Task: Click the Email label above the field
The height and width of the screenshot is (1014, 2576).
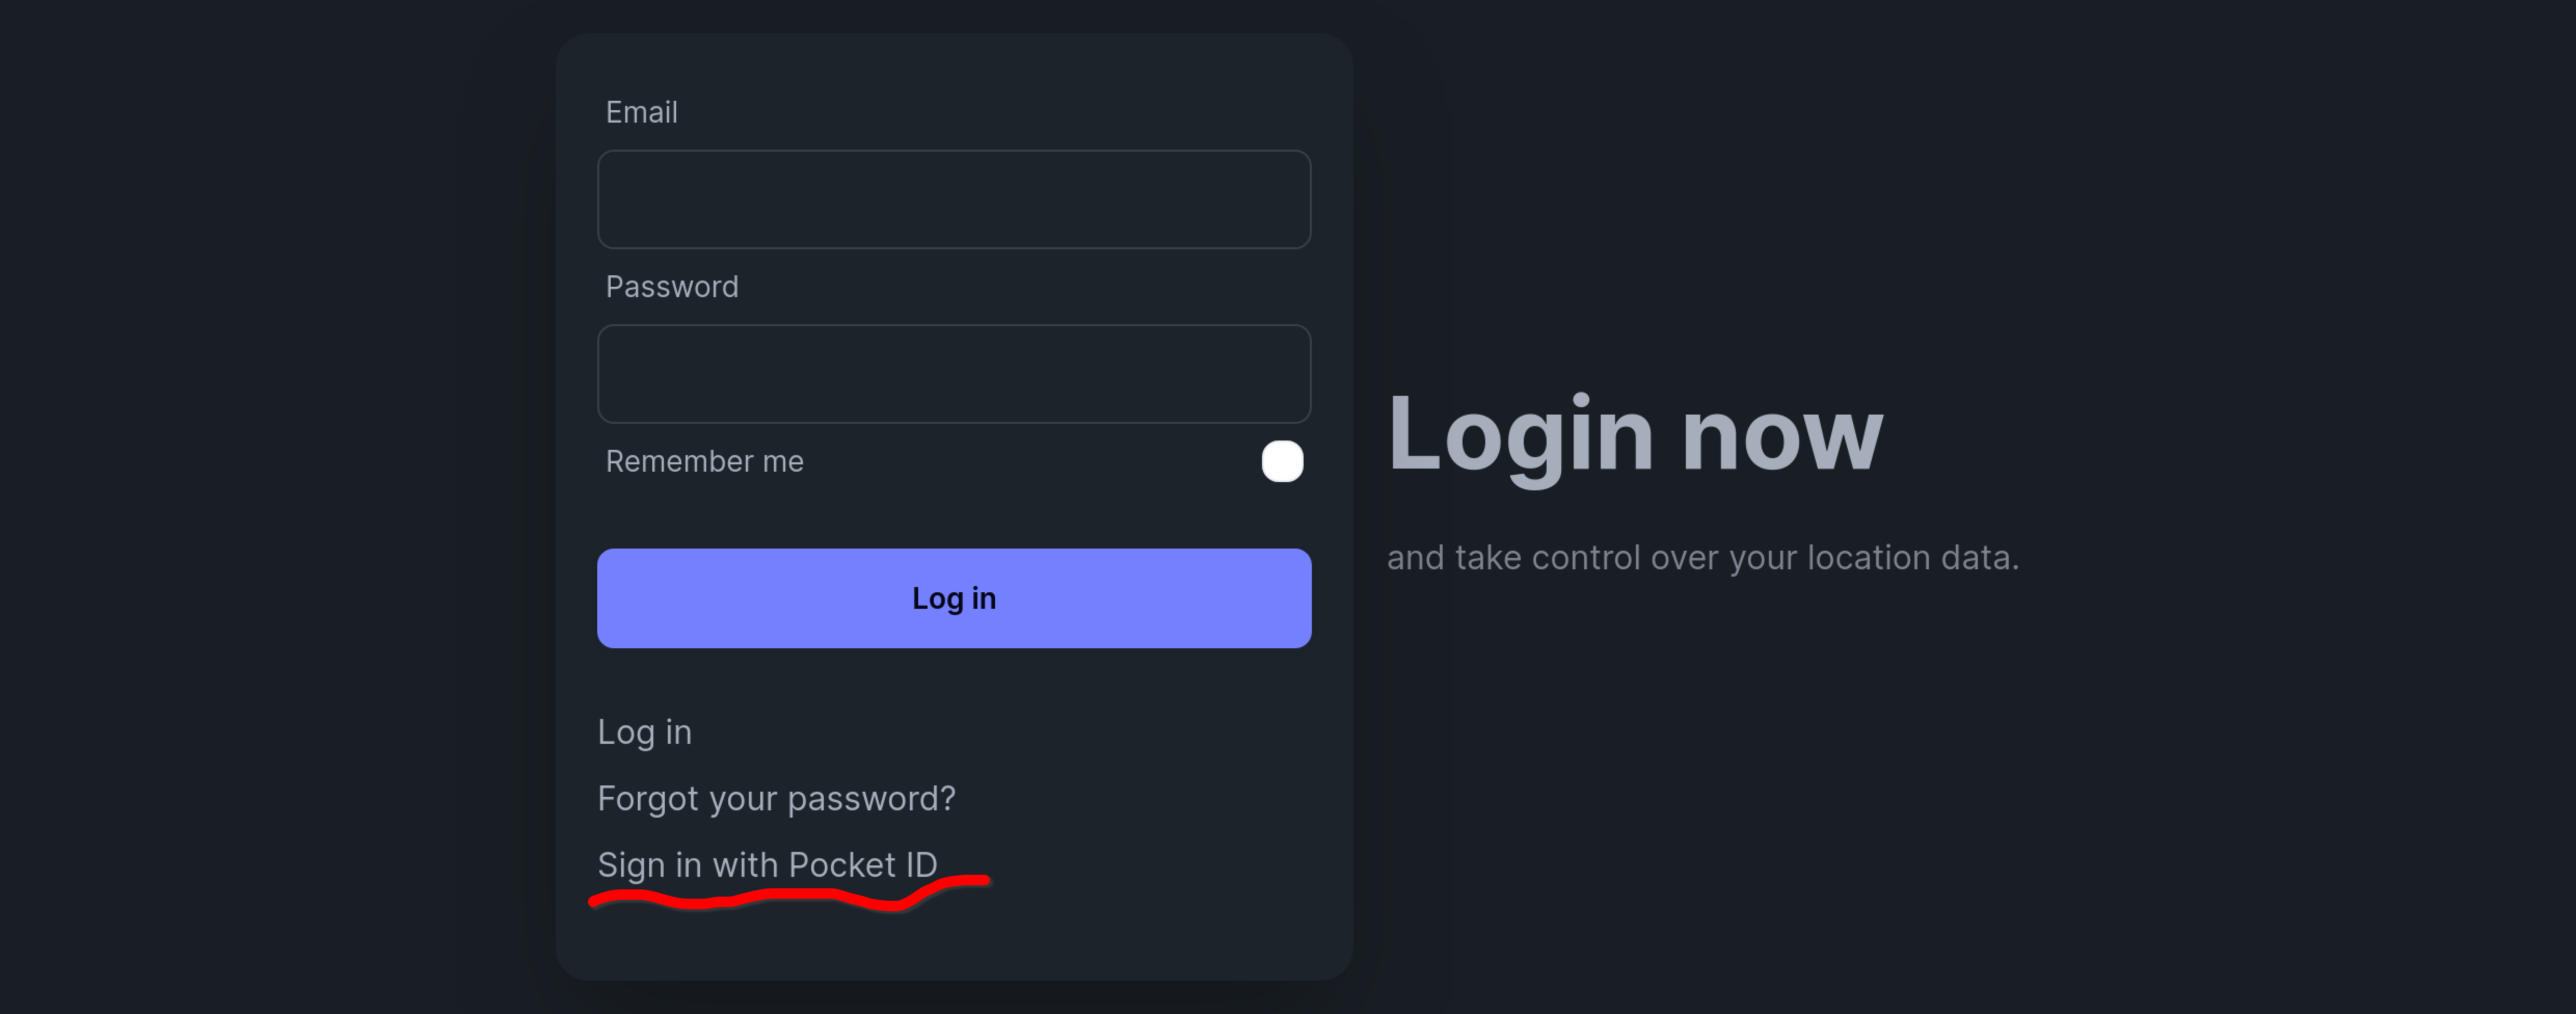Action: 641,112
